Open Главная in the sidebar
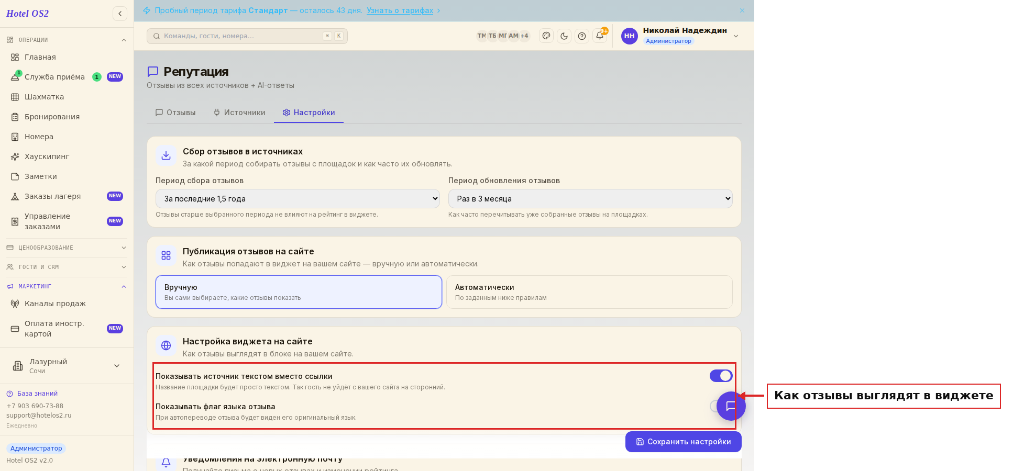This screenshot has width=1013, height=471. pyautogui.click(x=67, y=57)
